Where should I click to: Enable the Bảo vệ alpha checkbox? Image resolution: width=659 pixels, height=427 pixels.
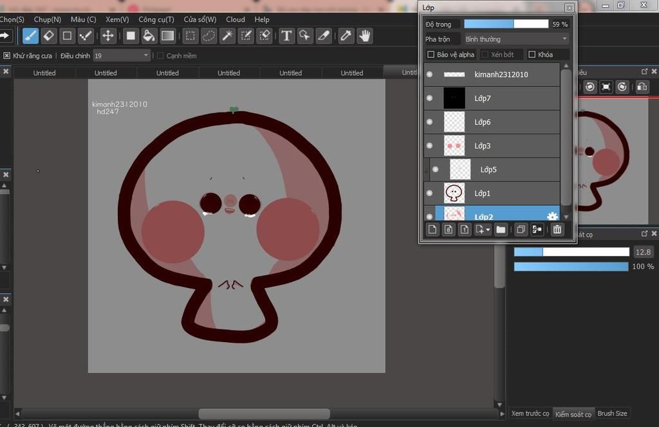(431, 55)
